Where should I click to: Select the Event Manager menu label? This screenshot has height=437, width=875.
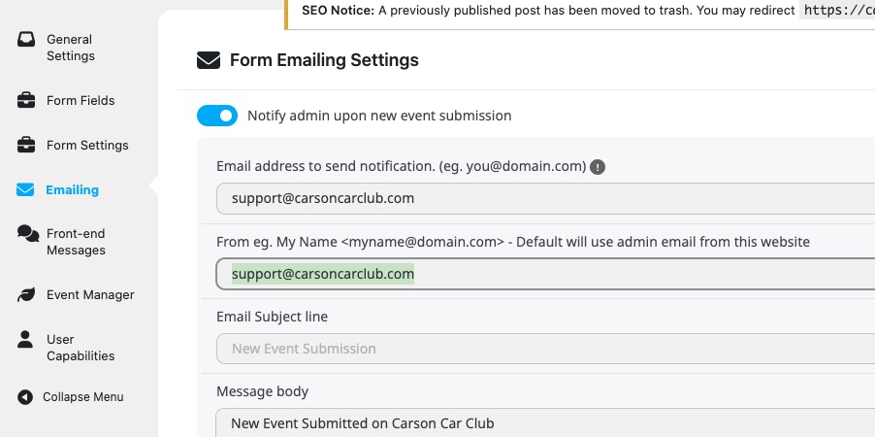[x=90, y=294]
